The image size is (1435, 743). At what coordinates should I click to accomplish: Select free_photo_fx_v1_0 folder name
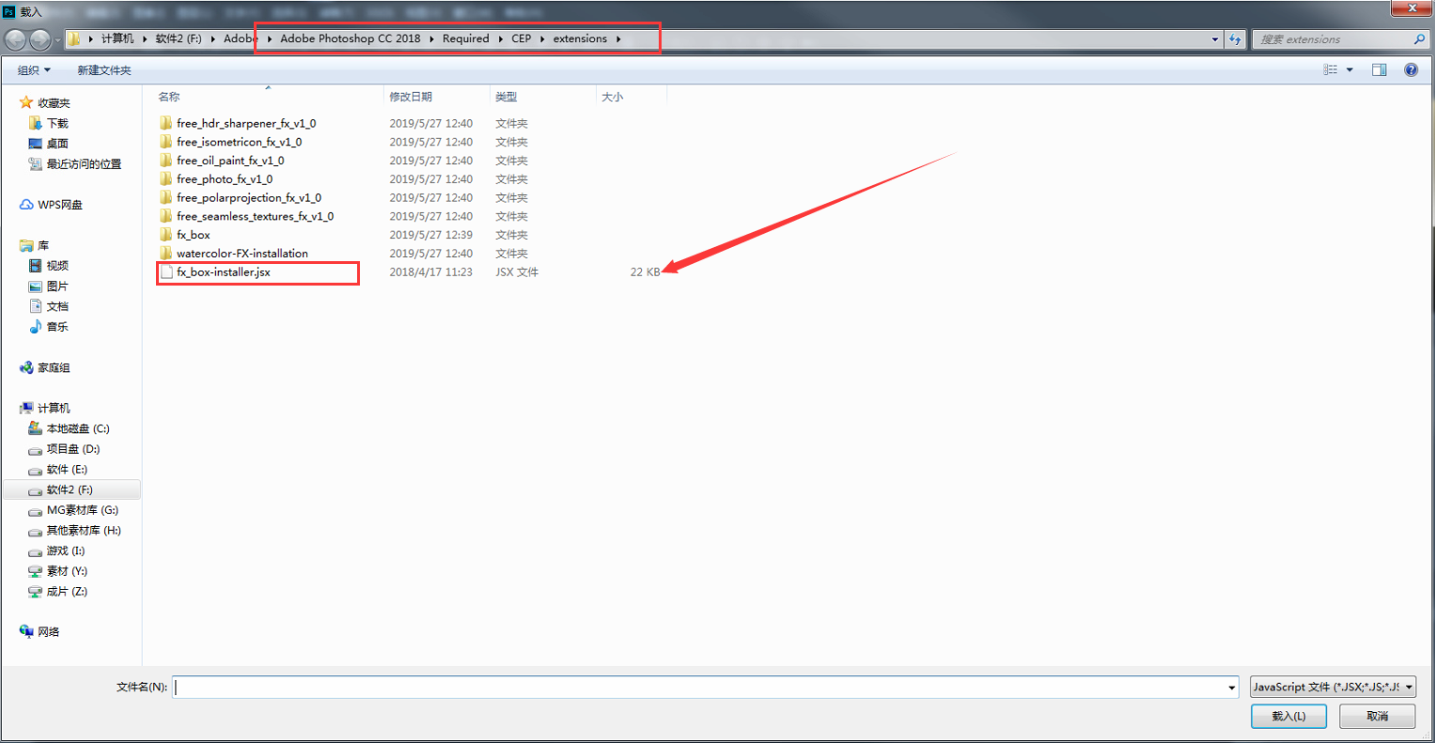(x=225, y=179)
